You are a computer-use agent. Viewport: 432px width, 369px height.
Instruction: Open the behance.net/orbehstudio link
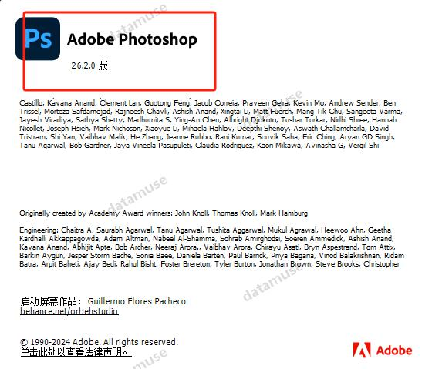point(69,311)
